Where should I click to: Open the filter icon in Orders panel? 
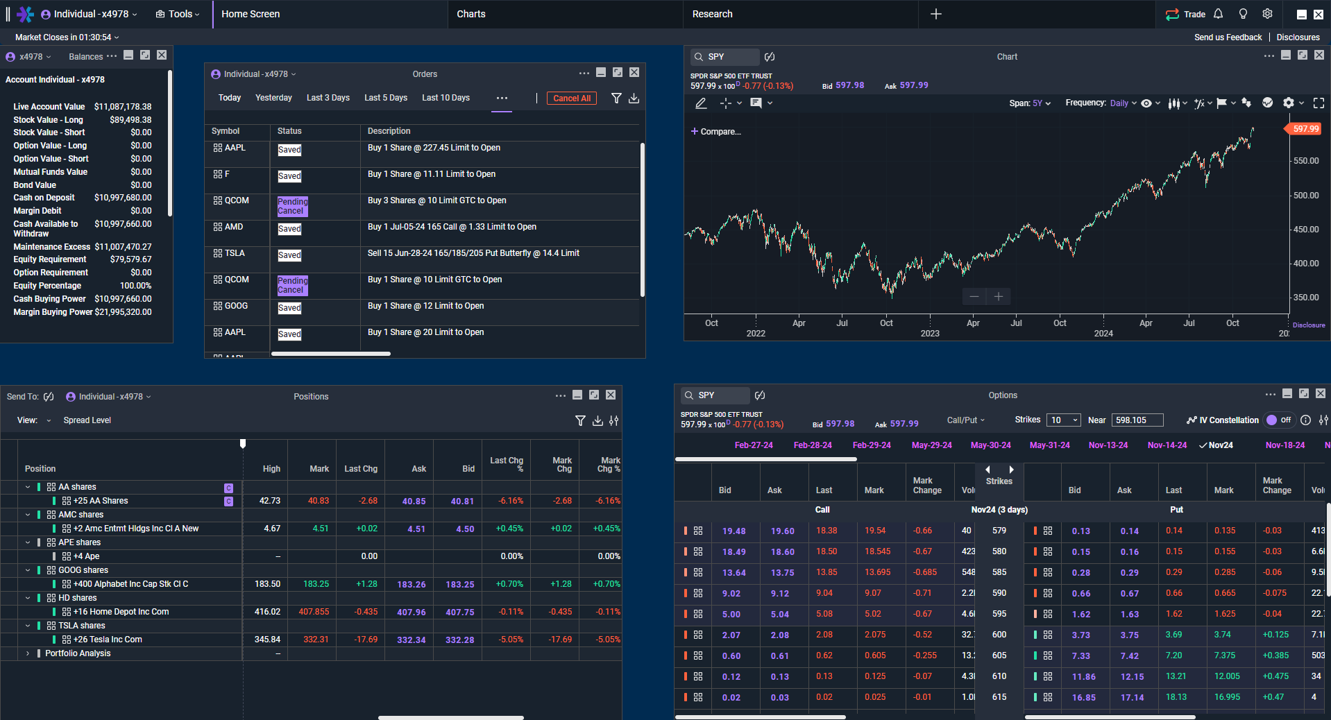[x=616, y=98]
